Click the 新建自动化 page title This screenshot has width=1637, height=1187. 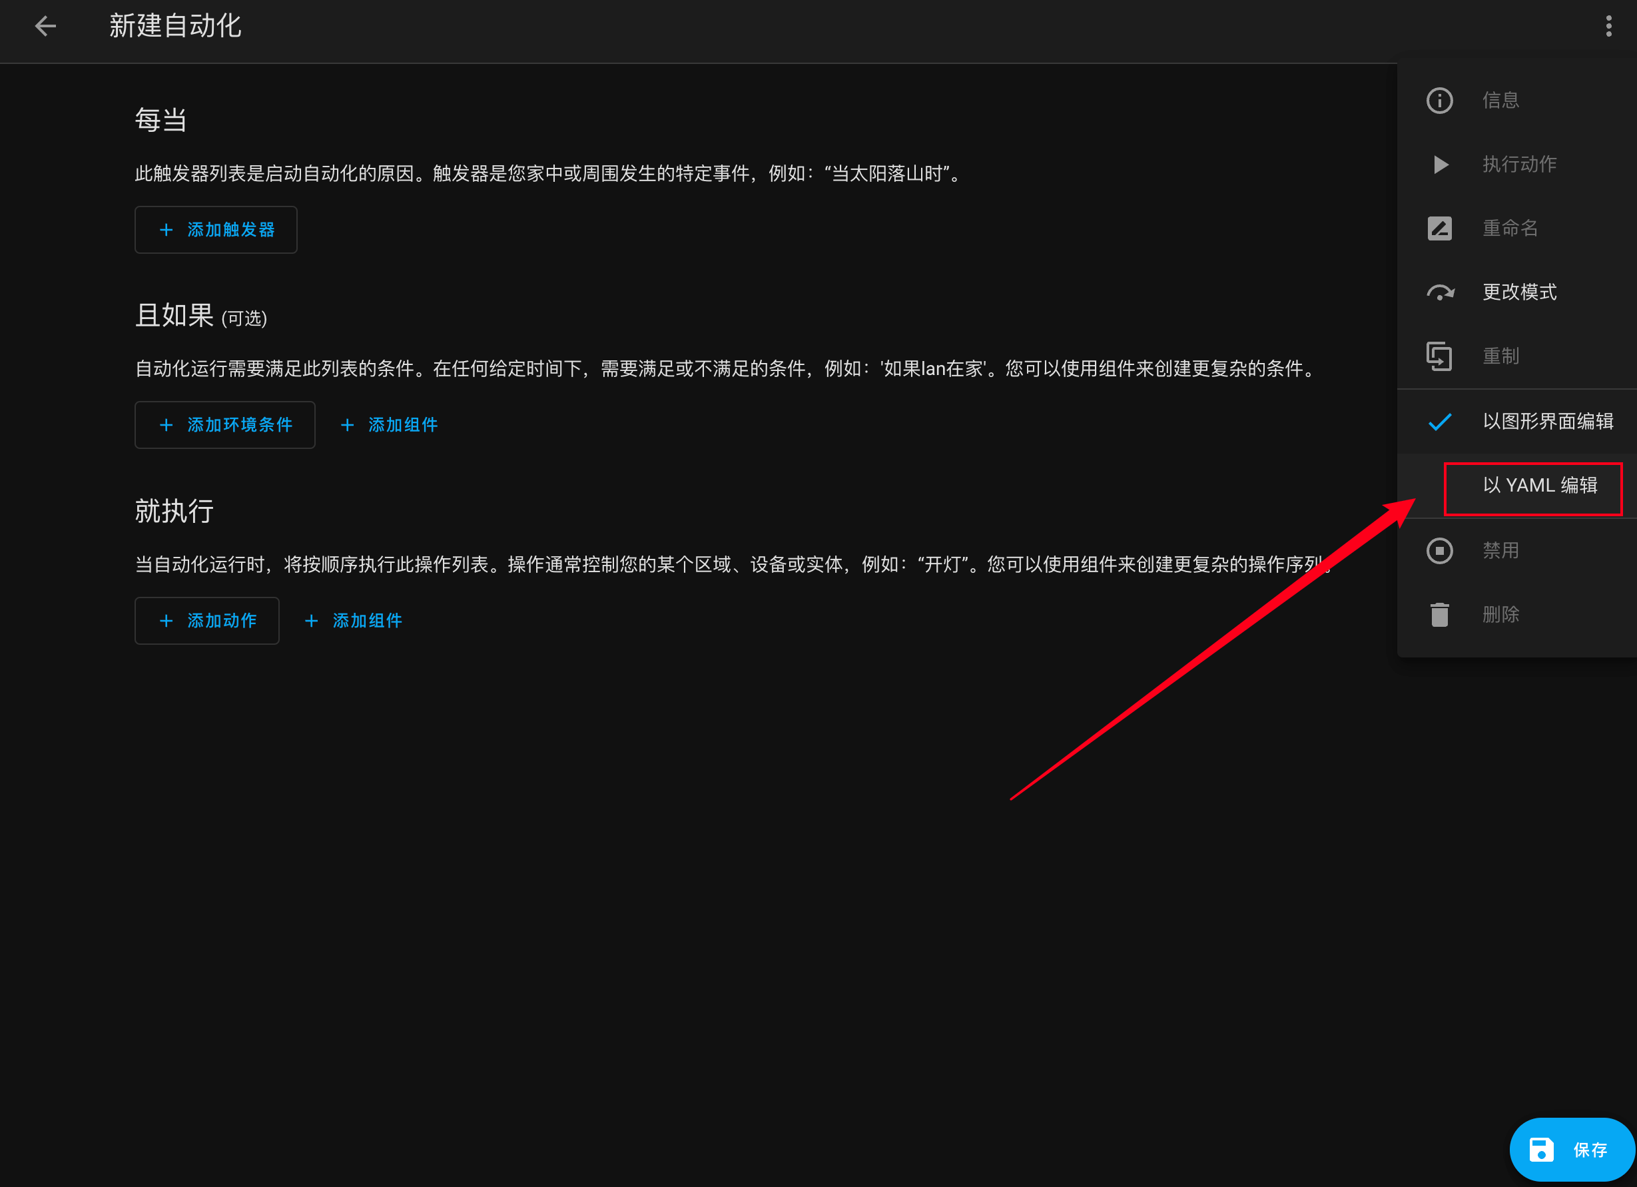[175, 26]
